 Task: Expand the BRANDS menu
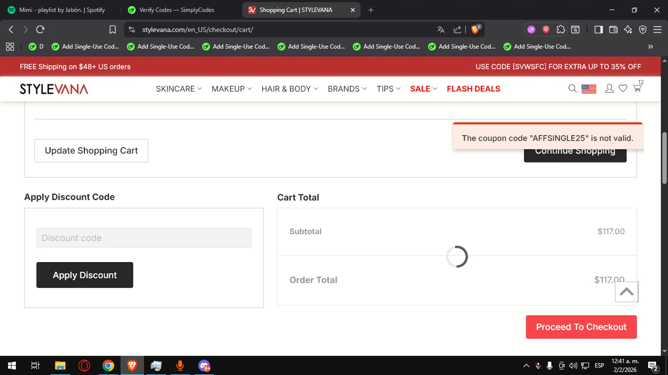click(x=347, y=89)
